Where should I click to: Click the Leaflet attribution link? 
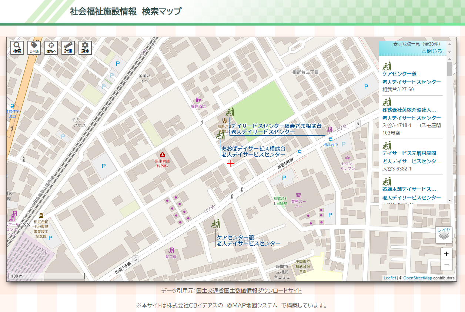pyautogui.click(x=389, y=278)
